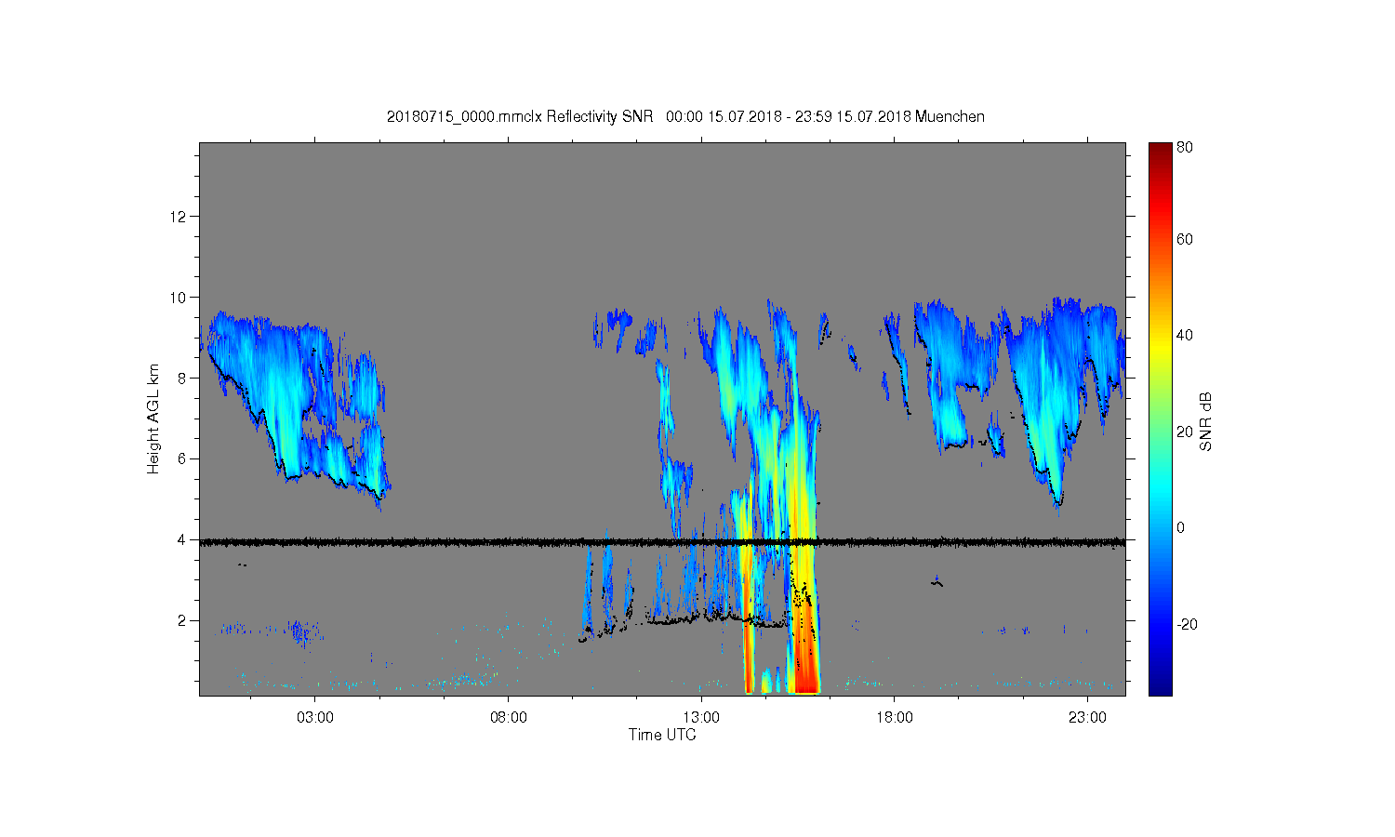
Task: Click the height label 6
Action: [182, 458]
